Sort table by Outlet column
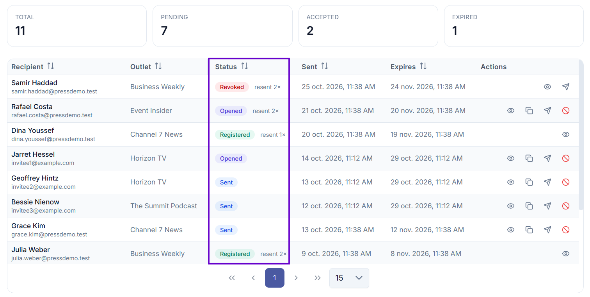 point(158,66)
